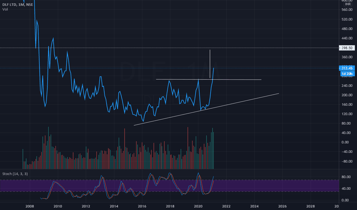Click the 200.00 price axis label
This screenshot has width=357, height=210.
coord(347,95)
